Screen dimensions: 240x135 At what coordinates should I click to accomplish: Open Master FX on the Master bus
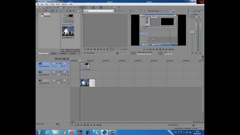click(x=191, y=17)
